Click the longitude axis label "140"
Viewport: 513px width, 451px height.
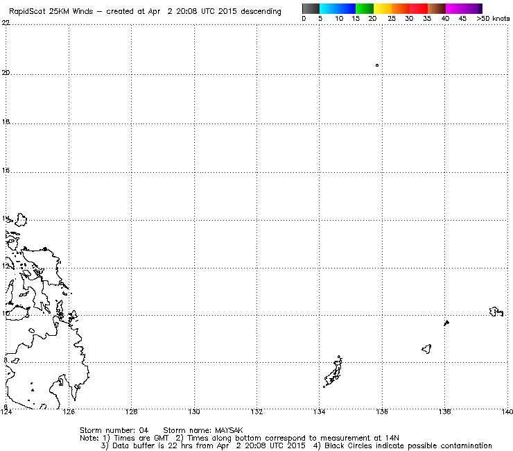[x=507, y=411]
